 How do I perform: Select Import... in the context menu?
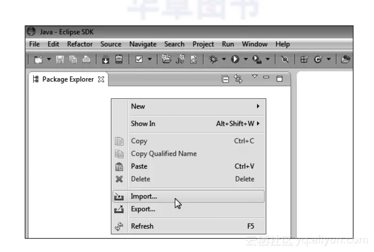click(189, 196)
